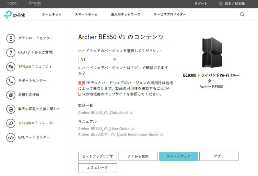The height and width of the screenshot is (176, 258).
Task: Select the ファームウェア tab button
Action: point(178,156)
